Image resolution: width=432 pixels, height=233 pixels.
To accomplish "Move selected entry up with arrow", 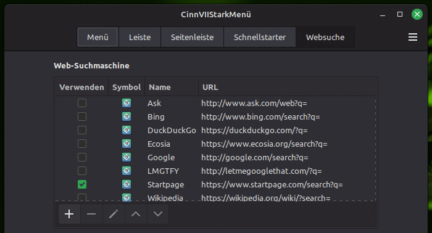I will 136,214.
